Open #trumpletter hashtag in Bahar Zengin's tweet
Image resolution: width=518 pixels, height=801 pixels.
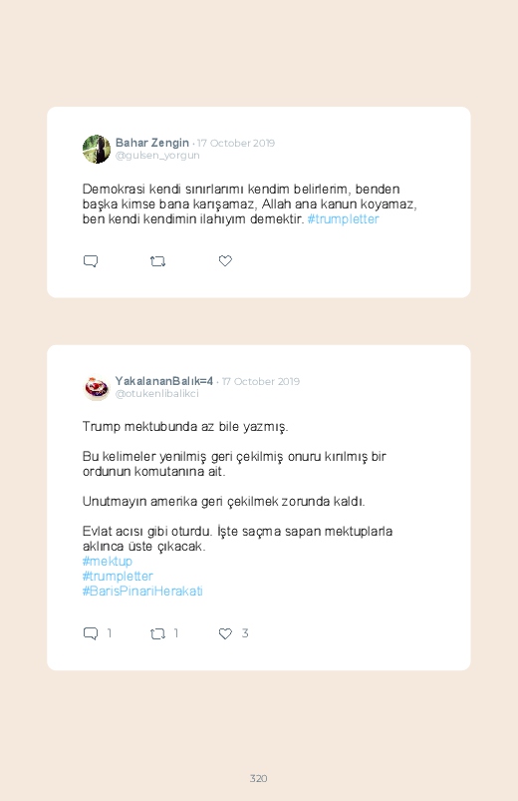coord(343,219)
